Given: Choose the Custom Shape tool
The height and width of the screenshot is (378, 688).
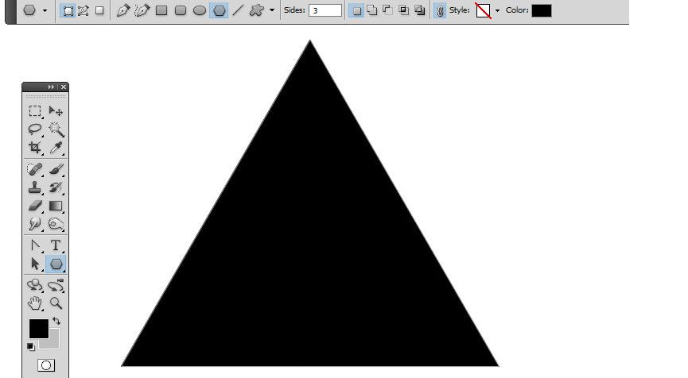Looking at the screenshot, I should (x=256, y=11).
